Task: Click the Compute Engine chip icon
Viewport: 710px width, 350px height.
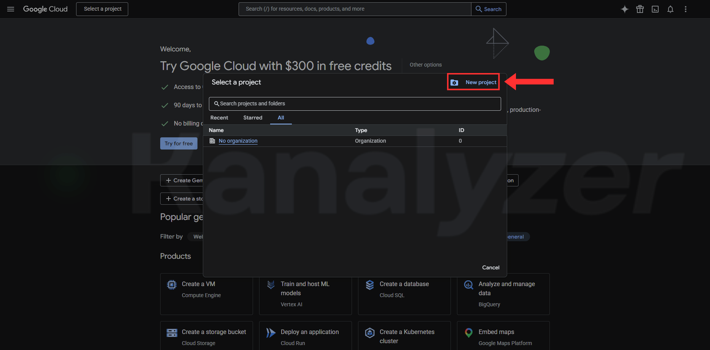Action: (172, 285)
